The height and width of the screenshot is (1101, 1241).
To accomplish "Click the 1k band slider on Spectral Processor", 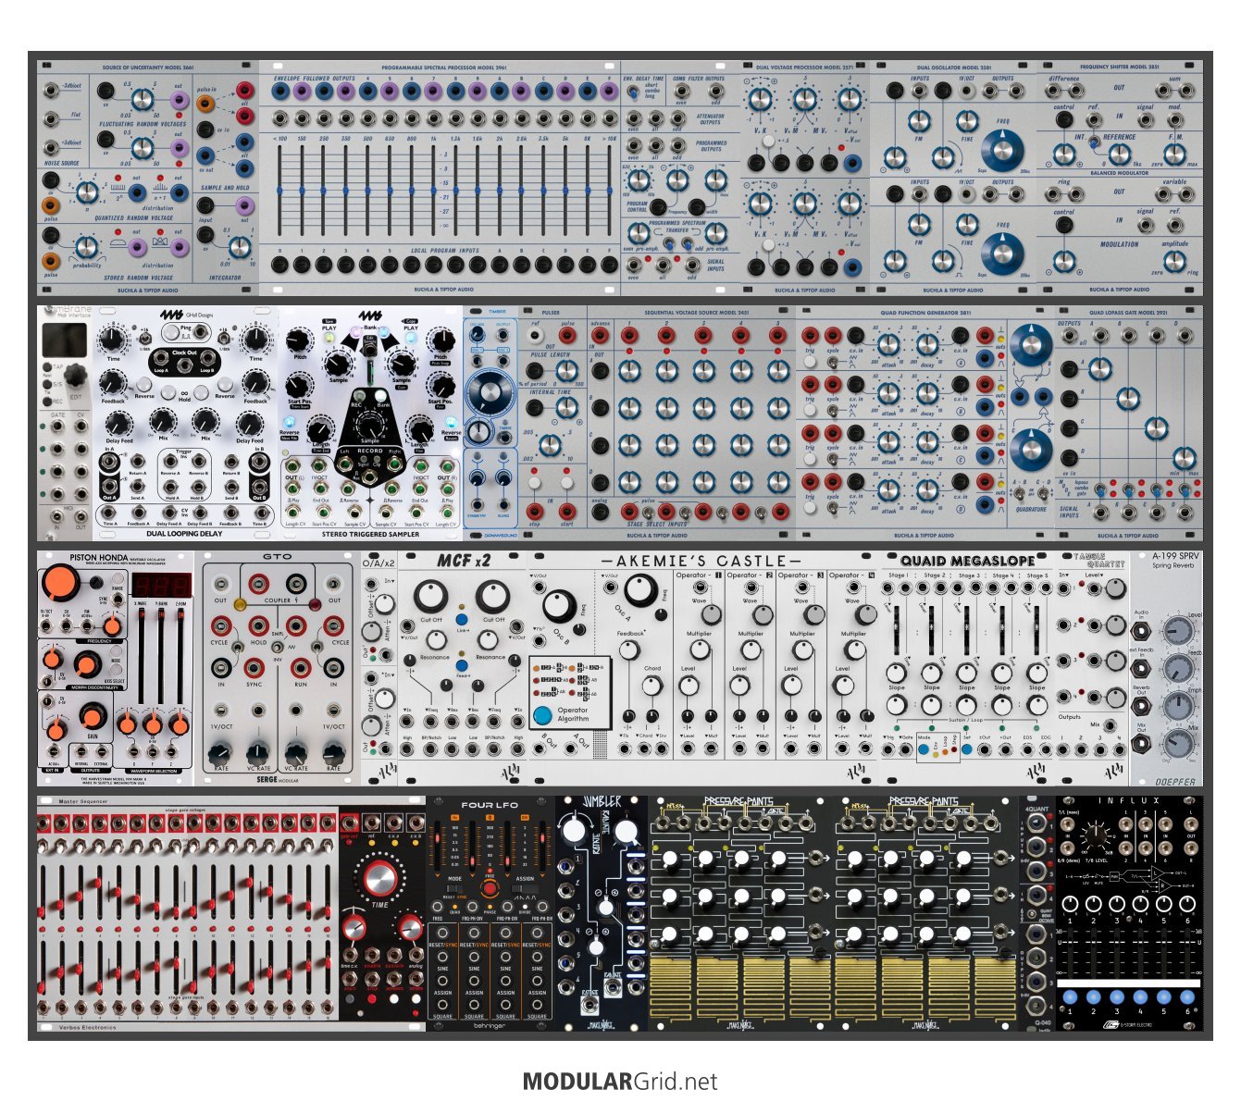I will tap(434, 189).
